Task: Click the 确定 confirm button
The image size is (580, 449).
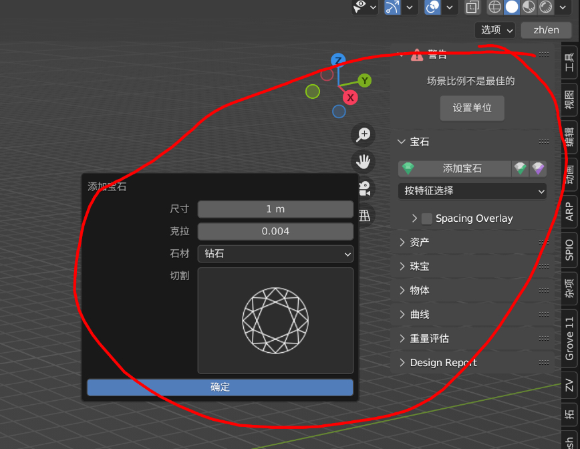Action: coord(220,388)
